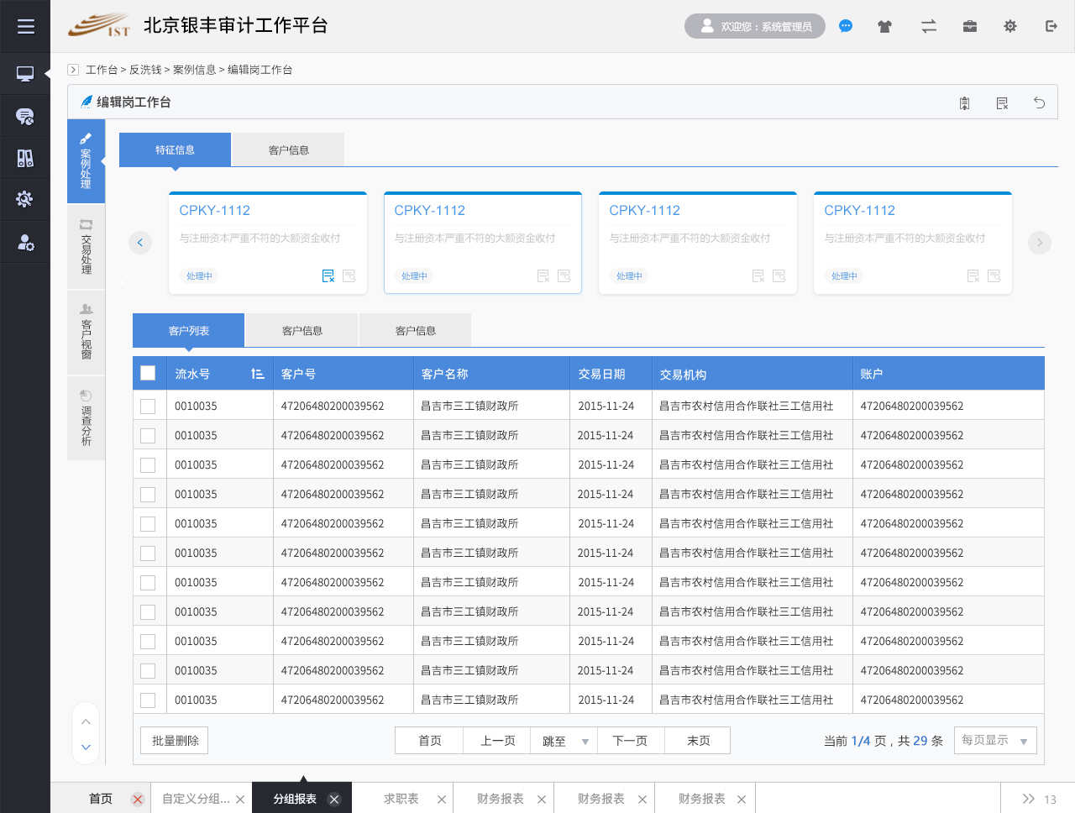The width and height of the screenshot is (1075, 813).
Task: Open the 每页显示 page size dropdown
Action: tap(995, 740)
